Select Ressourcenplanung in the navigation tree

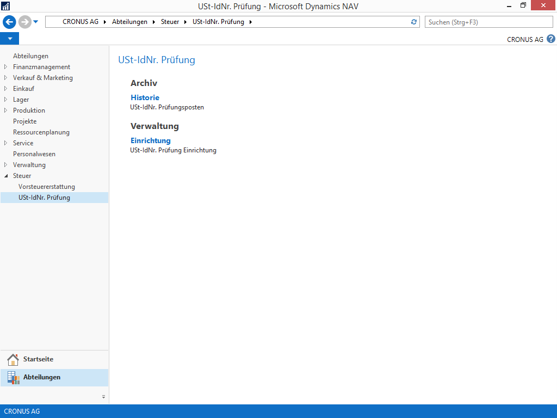pos(41,132)
